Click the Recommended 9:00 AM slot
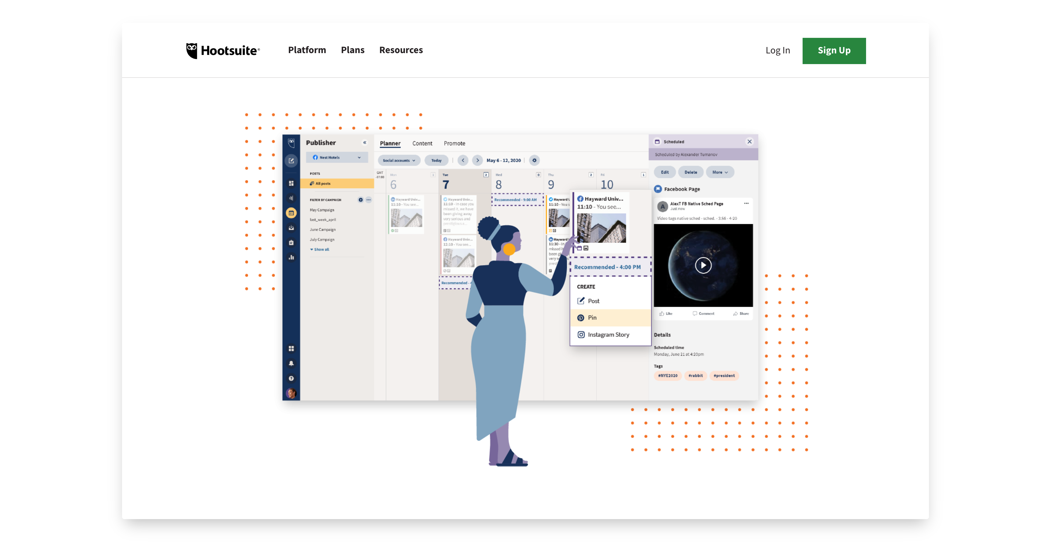The width and height of the screenshot is (1051, 542). tap(517, 200)
